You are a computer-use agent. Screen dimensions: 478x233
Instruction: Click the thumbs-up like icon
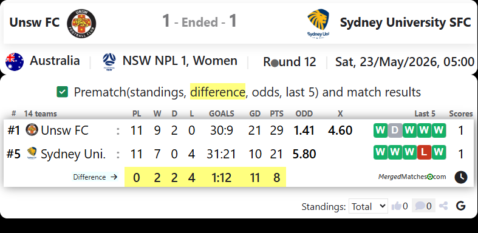[x=396, y=206]
